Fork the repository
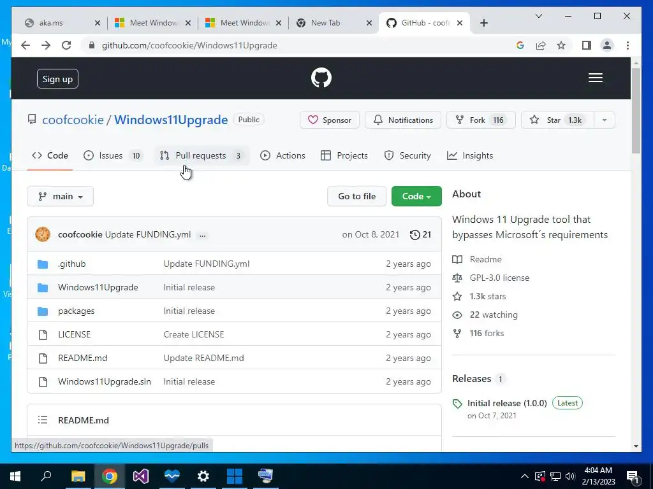653x489 pixels. point(481,120)
